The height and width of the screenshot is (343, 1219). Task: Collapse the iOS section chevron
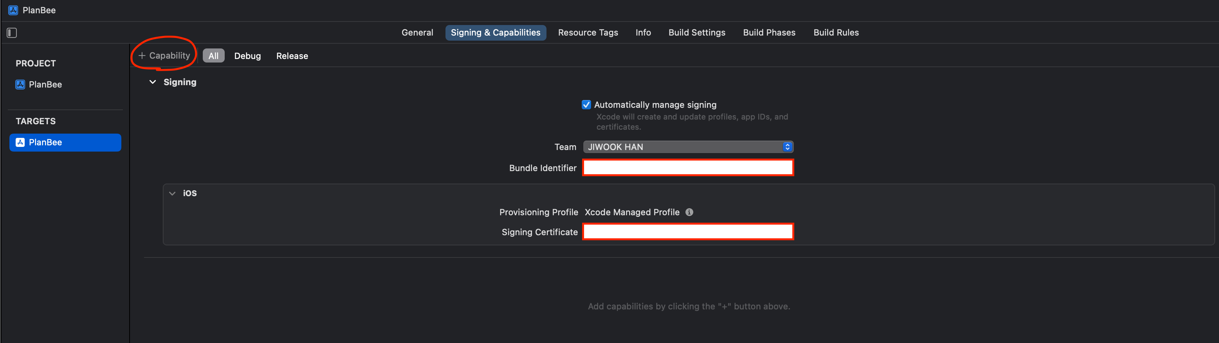tap(172, 193)
